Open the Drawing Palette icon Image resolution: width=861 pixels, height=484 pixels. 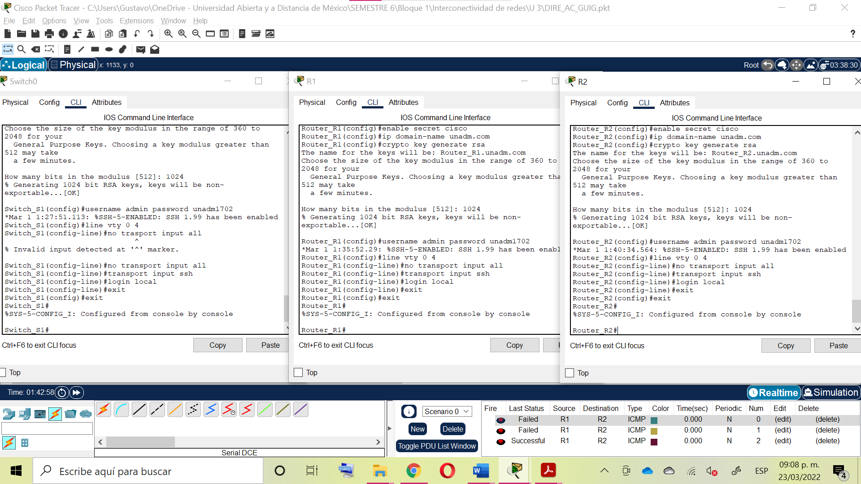pos(210,34)
